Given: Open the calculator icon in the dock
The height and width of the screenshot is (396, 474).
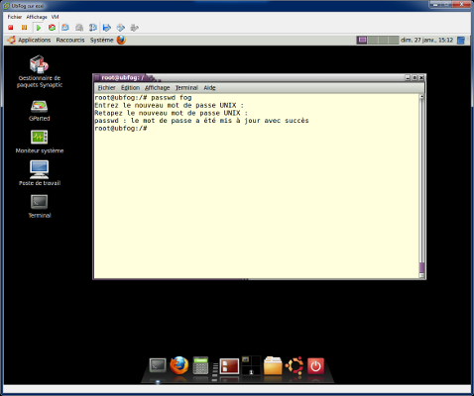Looking at the screenshot, I should 200,365.
